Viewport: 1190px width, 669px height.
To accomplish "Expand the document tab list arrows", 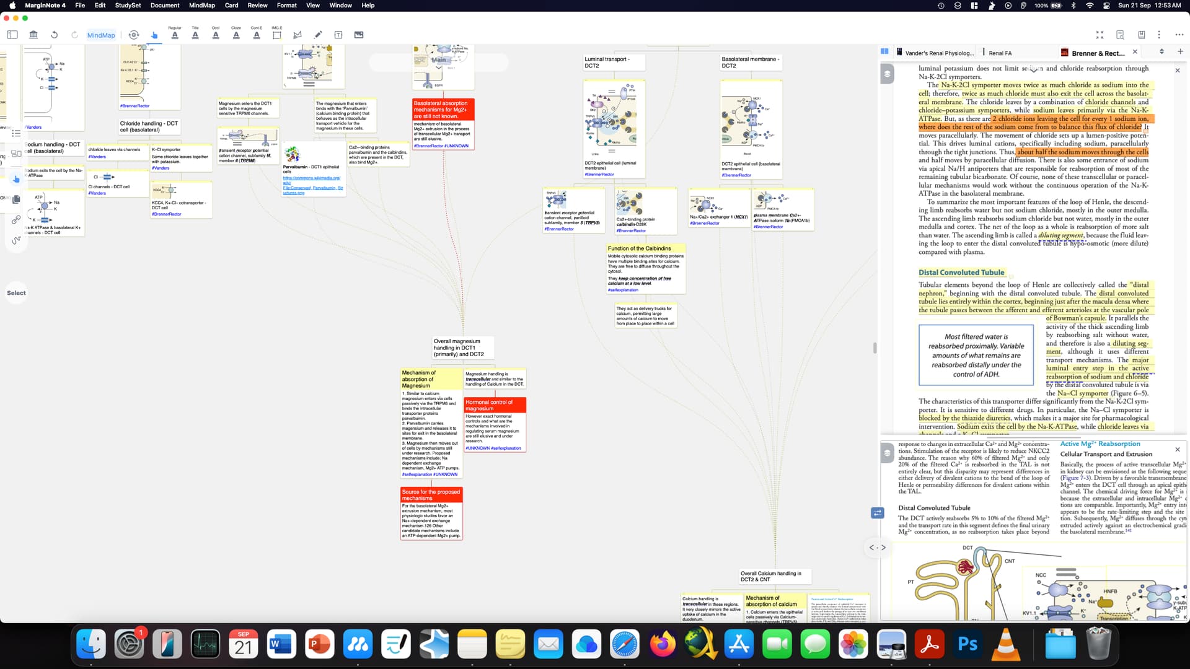I will [1161, 51].
